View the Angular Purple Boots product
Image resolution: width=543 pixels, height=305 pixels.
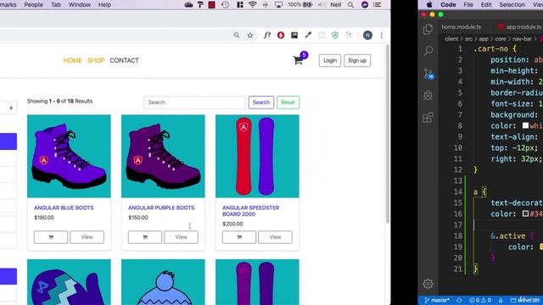coord(181,237)
